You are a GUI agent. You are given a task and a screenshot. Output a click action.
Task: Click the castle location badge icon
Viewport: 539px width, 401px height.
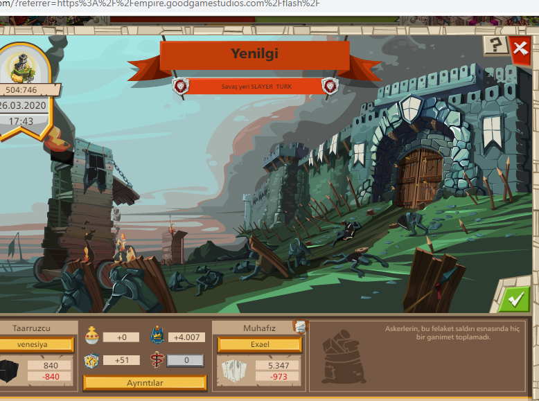23,67
